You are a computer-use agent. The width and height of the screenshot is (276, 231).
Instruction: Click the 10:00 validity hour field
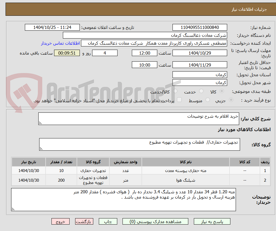tap(144, 65)
